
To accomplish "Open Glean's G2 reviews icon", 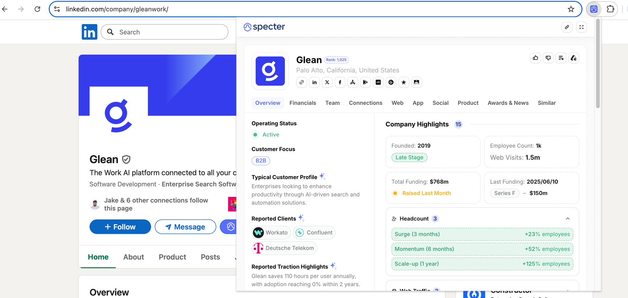I will [391, 82].
